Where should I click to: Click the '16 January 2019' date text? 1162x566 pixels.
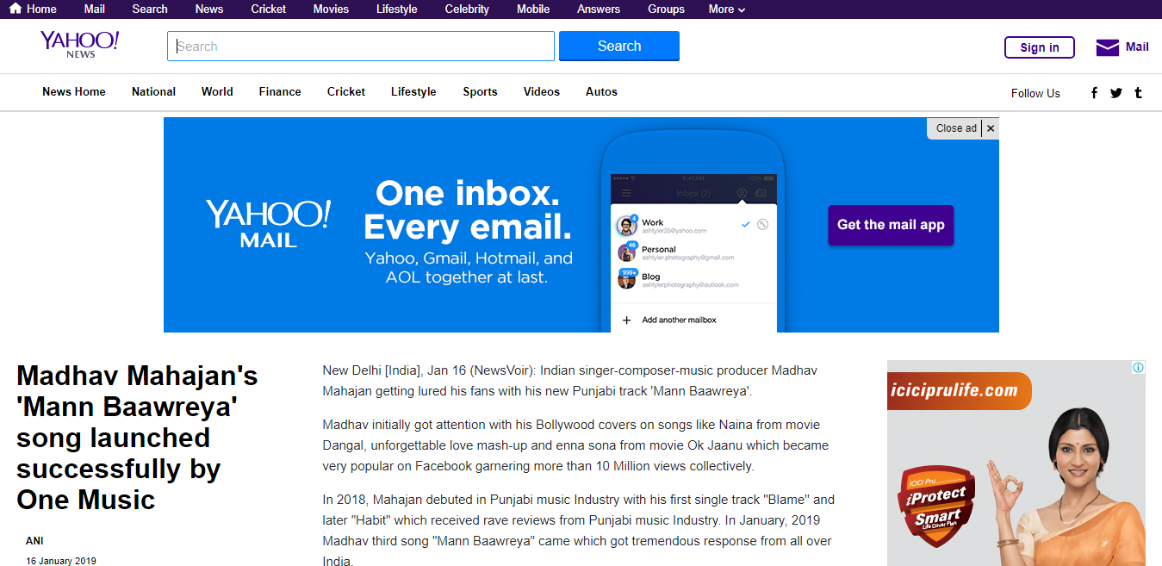click(x=61, y=561)
